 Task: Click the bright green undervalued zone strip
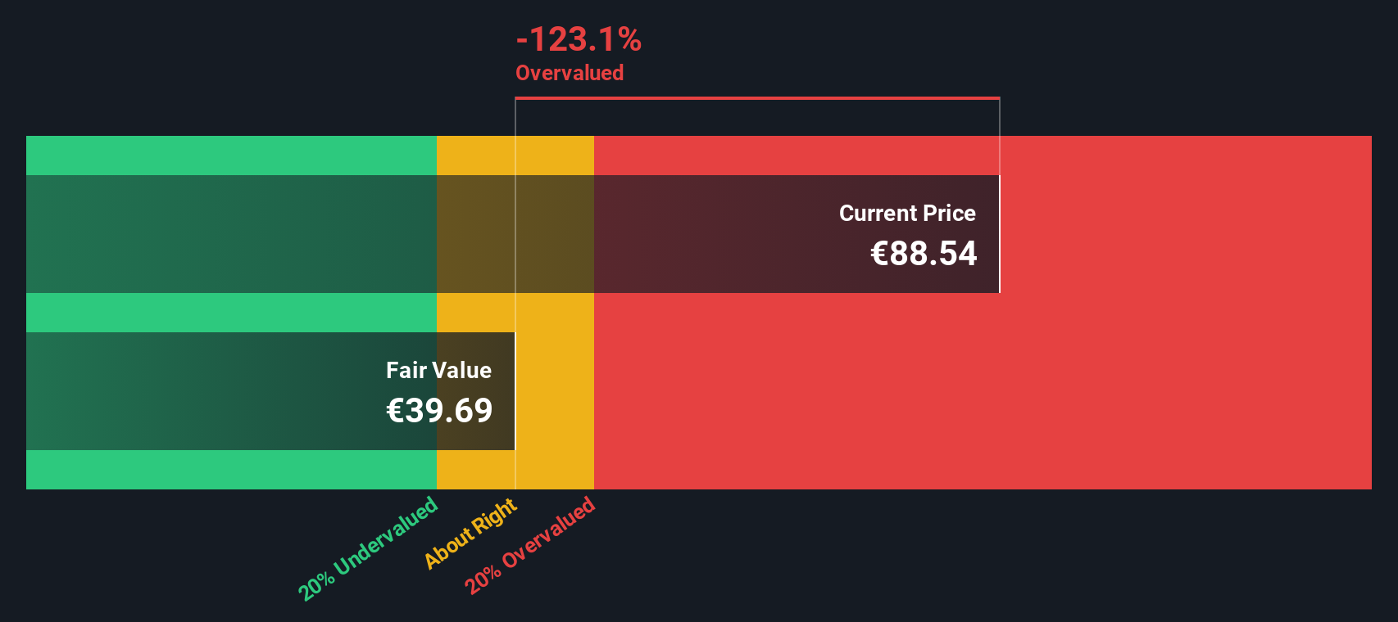231,155
